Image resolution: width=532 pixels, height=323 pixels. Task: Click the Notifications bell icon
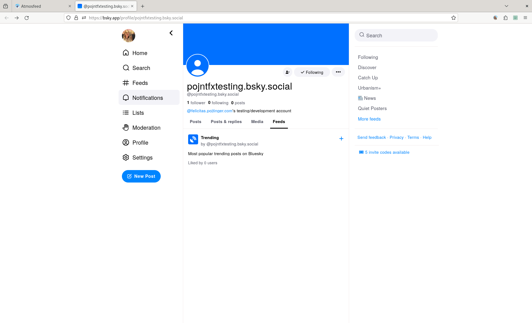click(x=126, y=97)
